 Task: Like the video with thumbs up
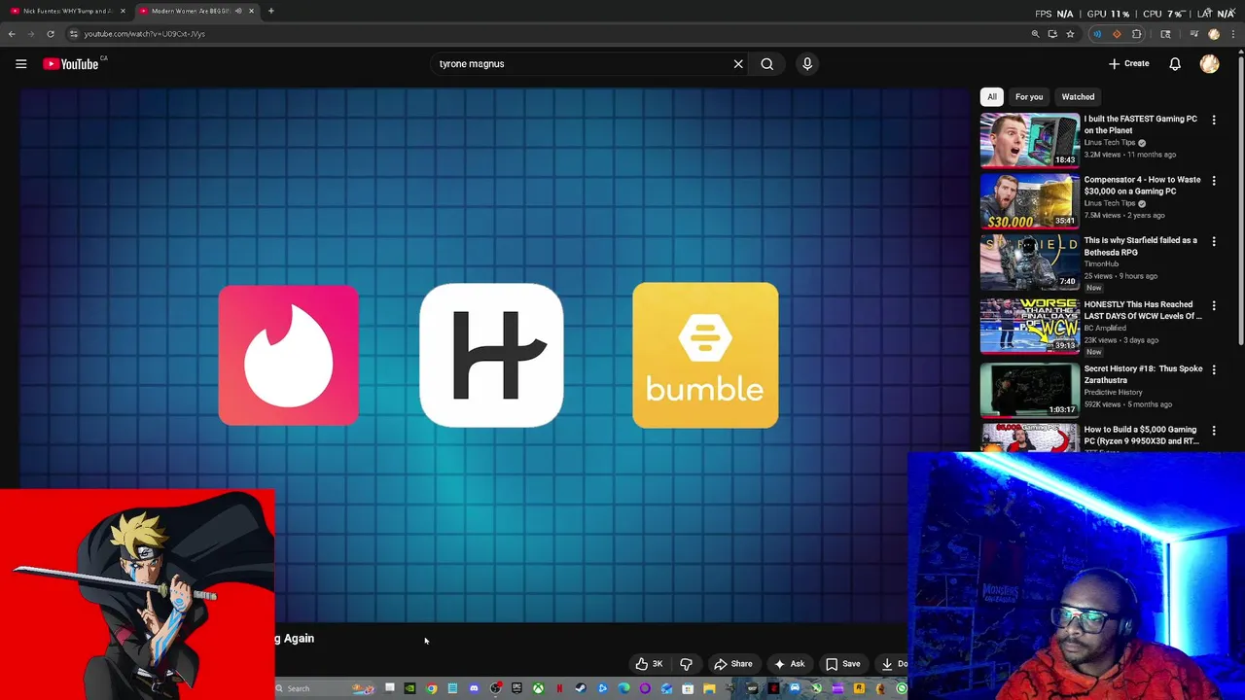coord(649,664)
